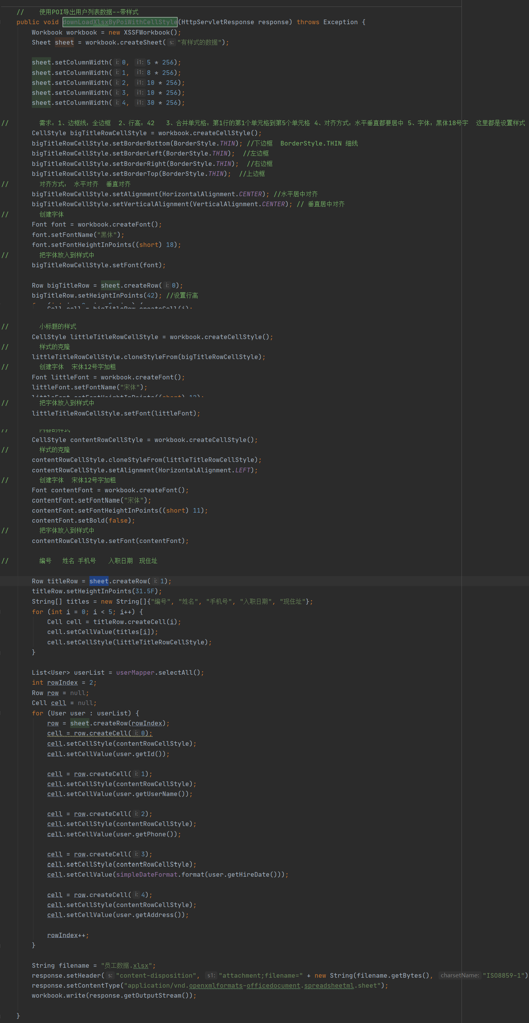Click 'Font littleFont = workbook.createFont()' line

point(108,377)
